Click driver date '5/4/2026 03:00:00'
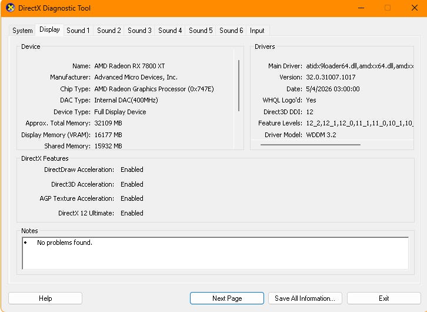Screen dimensions: 427x312 click(x=333, y=89)
